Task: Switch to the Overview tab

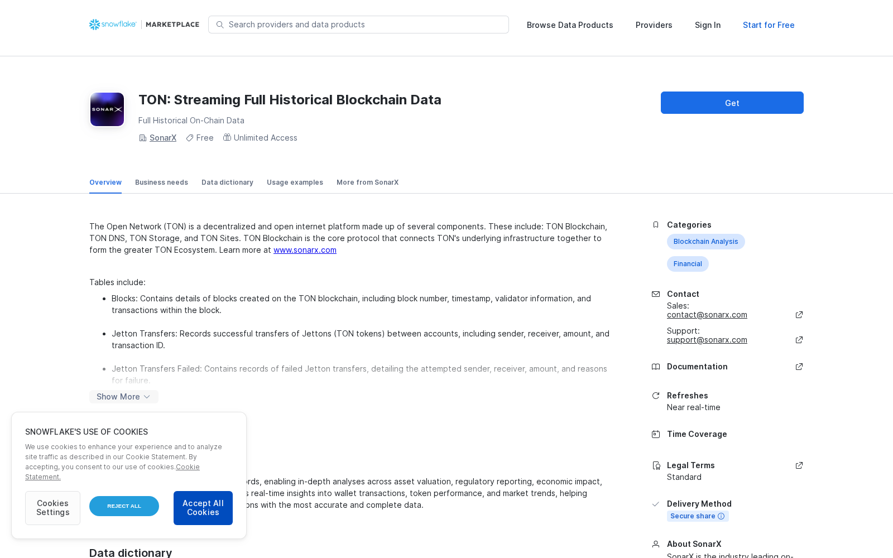Action: pyautogui.click(x=105, y=182)
